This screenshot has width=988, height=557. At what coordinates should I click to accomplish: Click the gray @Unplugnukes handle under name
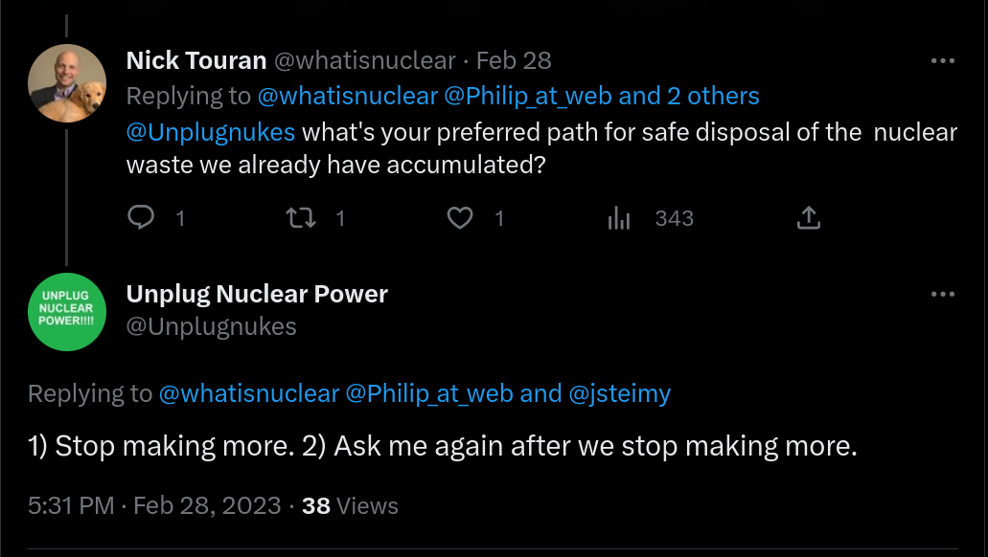click(x=212, y=326)
